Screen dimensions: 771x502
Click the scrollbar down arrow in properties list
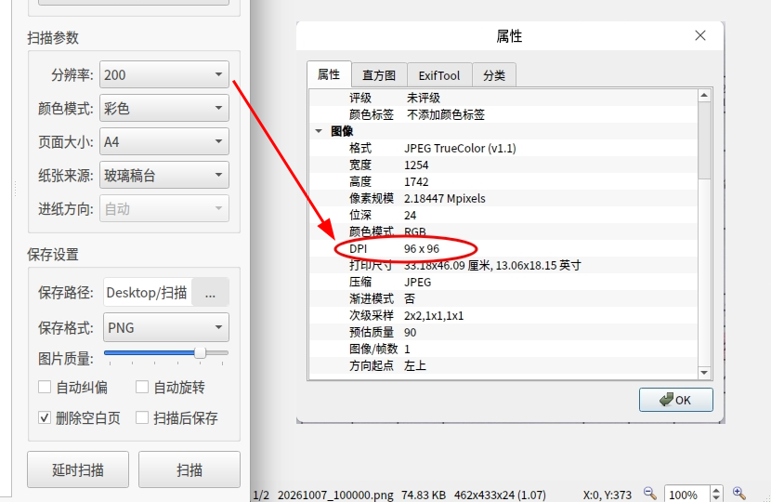tap(704, 373)
